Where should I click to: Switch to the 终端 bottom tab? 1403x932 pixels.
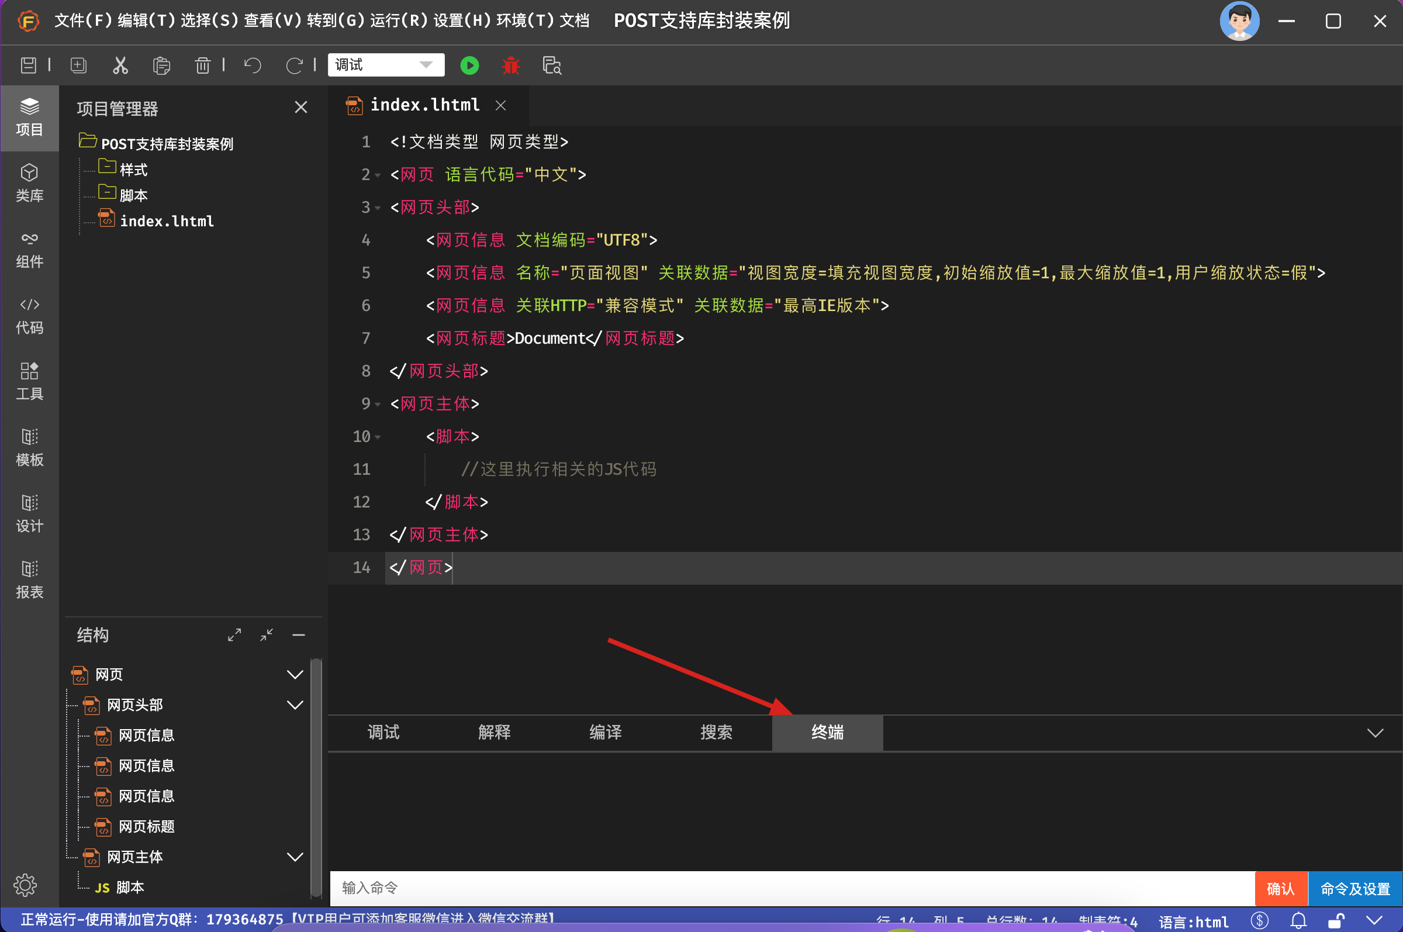(x=827, y=732)
